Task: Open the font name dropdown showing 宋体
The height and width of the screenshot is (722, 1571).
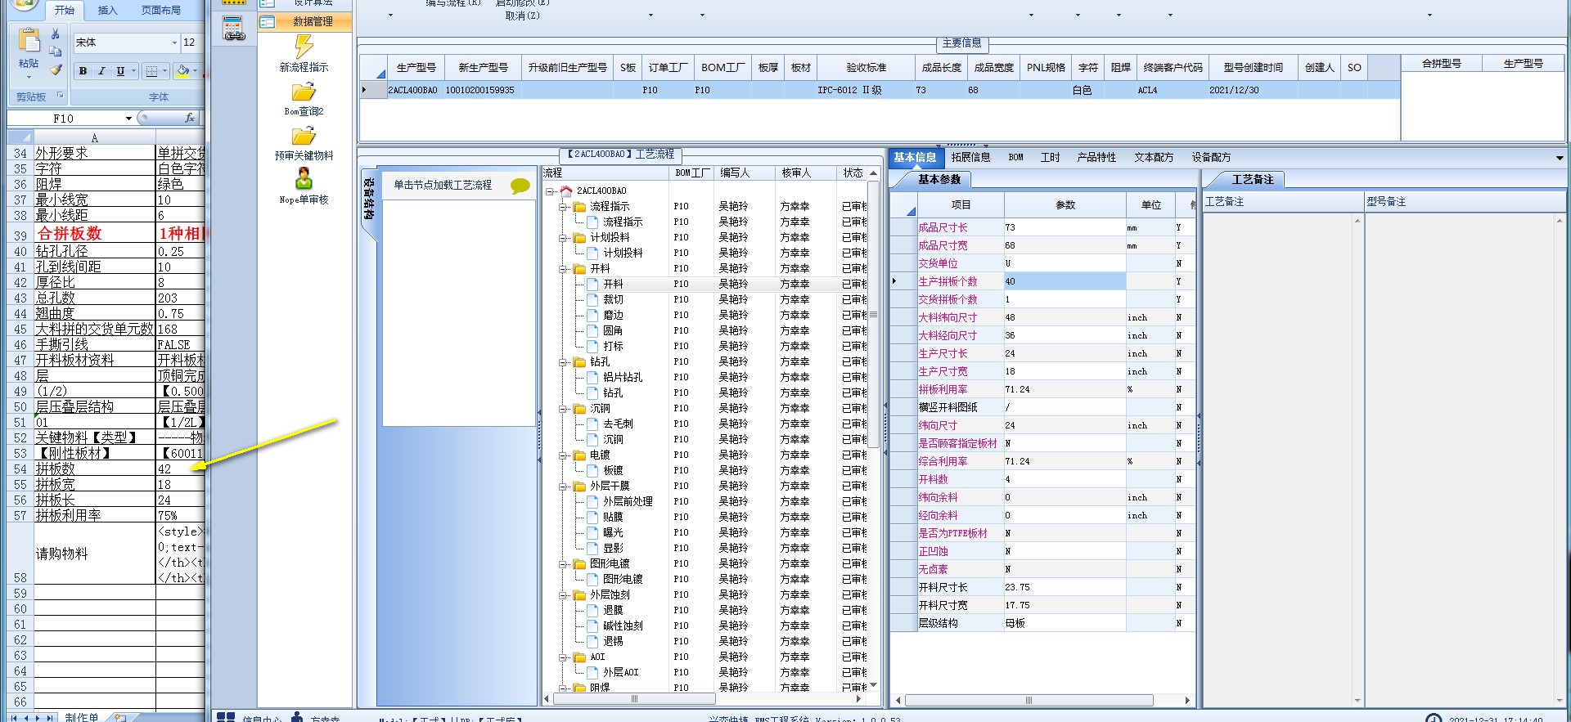Action: click(174, 43)
